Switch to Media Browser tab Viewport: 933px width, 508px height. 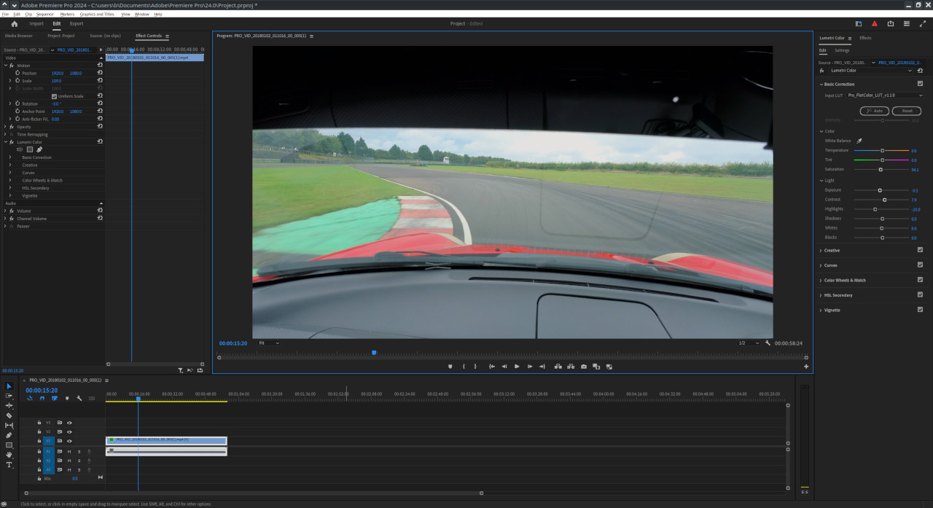pyautogui.click(x=19, y=36)
